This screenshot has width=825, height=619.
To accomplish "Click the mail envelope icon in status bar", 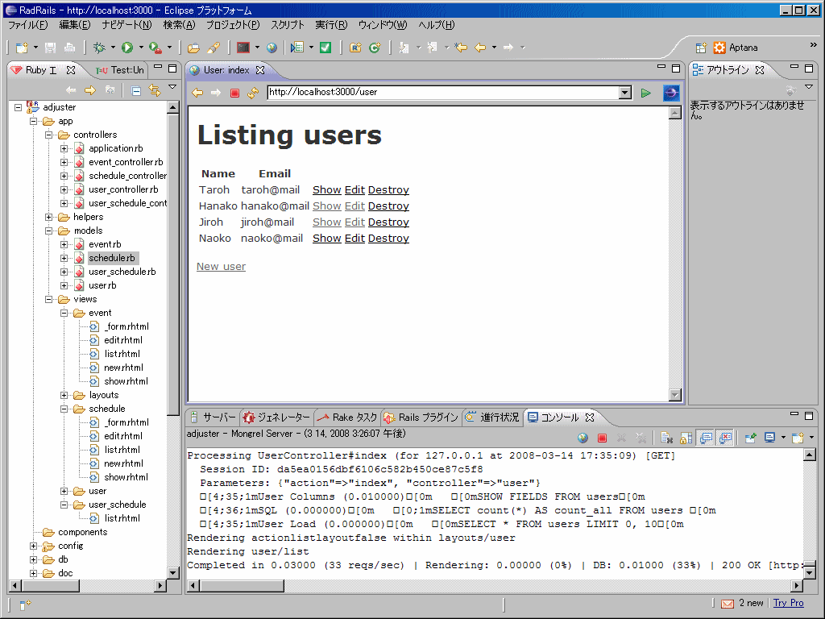I will [x=728, y=603].
